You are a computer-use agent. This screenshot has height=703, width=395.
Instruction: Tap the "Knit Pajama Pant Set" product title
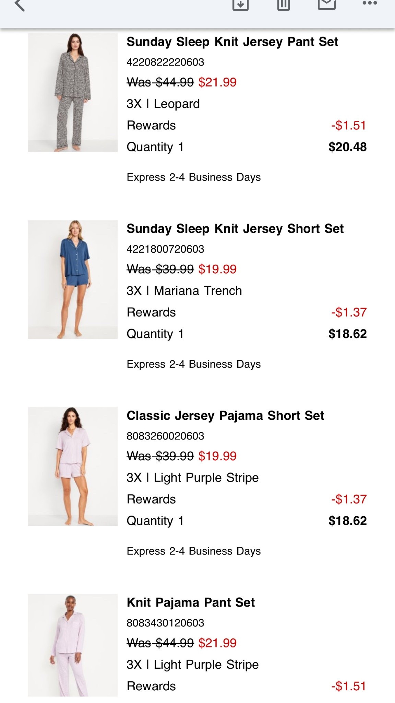tap(191, 602)
